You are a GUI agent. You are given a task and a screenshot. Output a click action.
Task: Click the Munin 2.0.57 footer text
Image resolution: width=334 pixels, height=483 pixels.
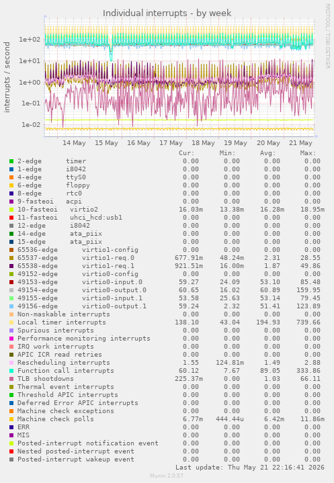[x=167, y=476]
